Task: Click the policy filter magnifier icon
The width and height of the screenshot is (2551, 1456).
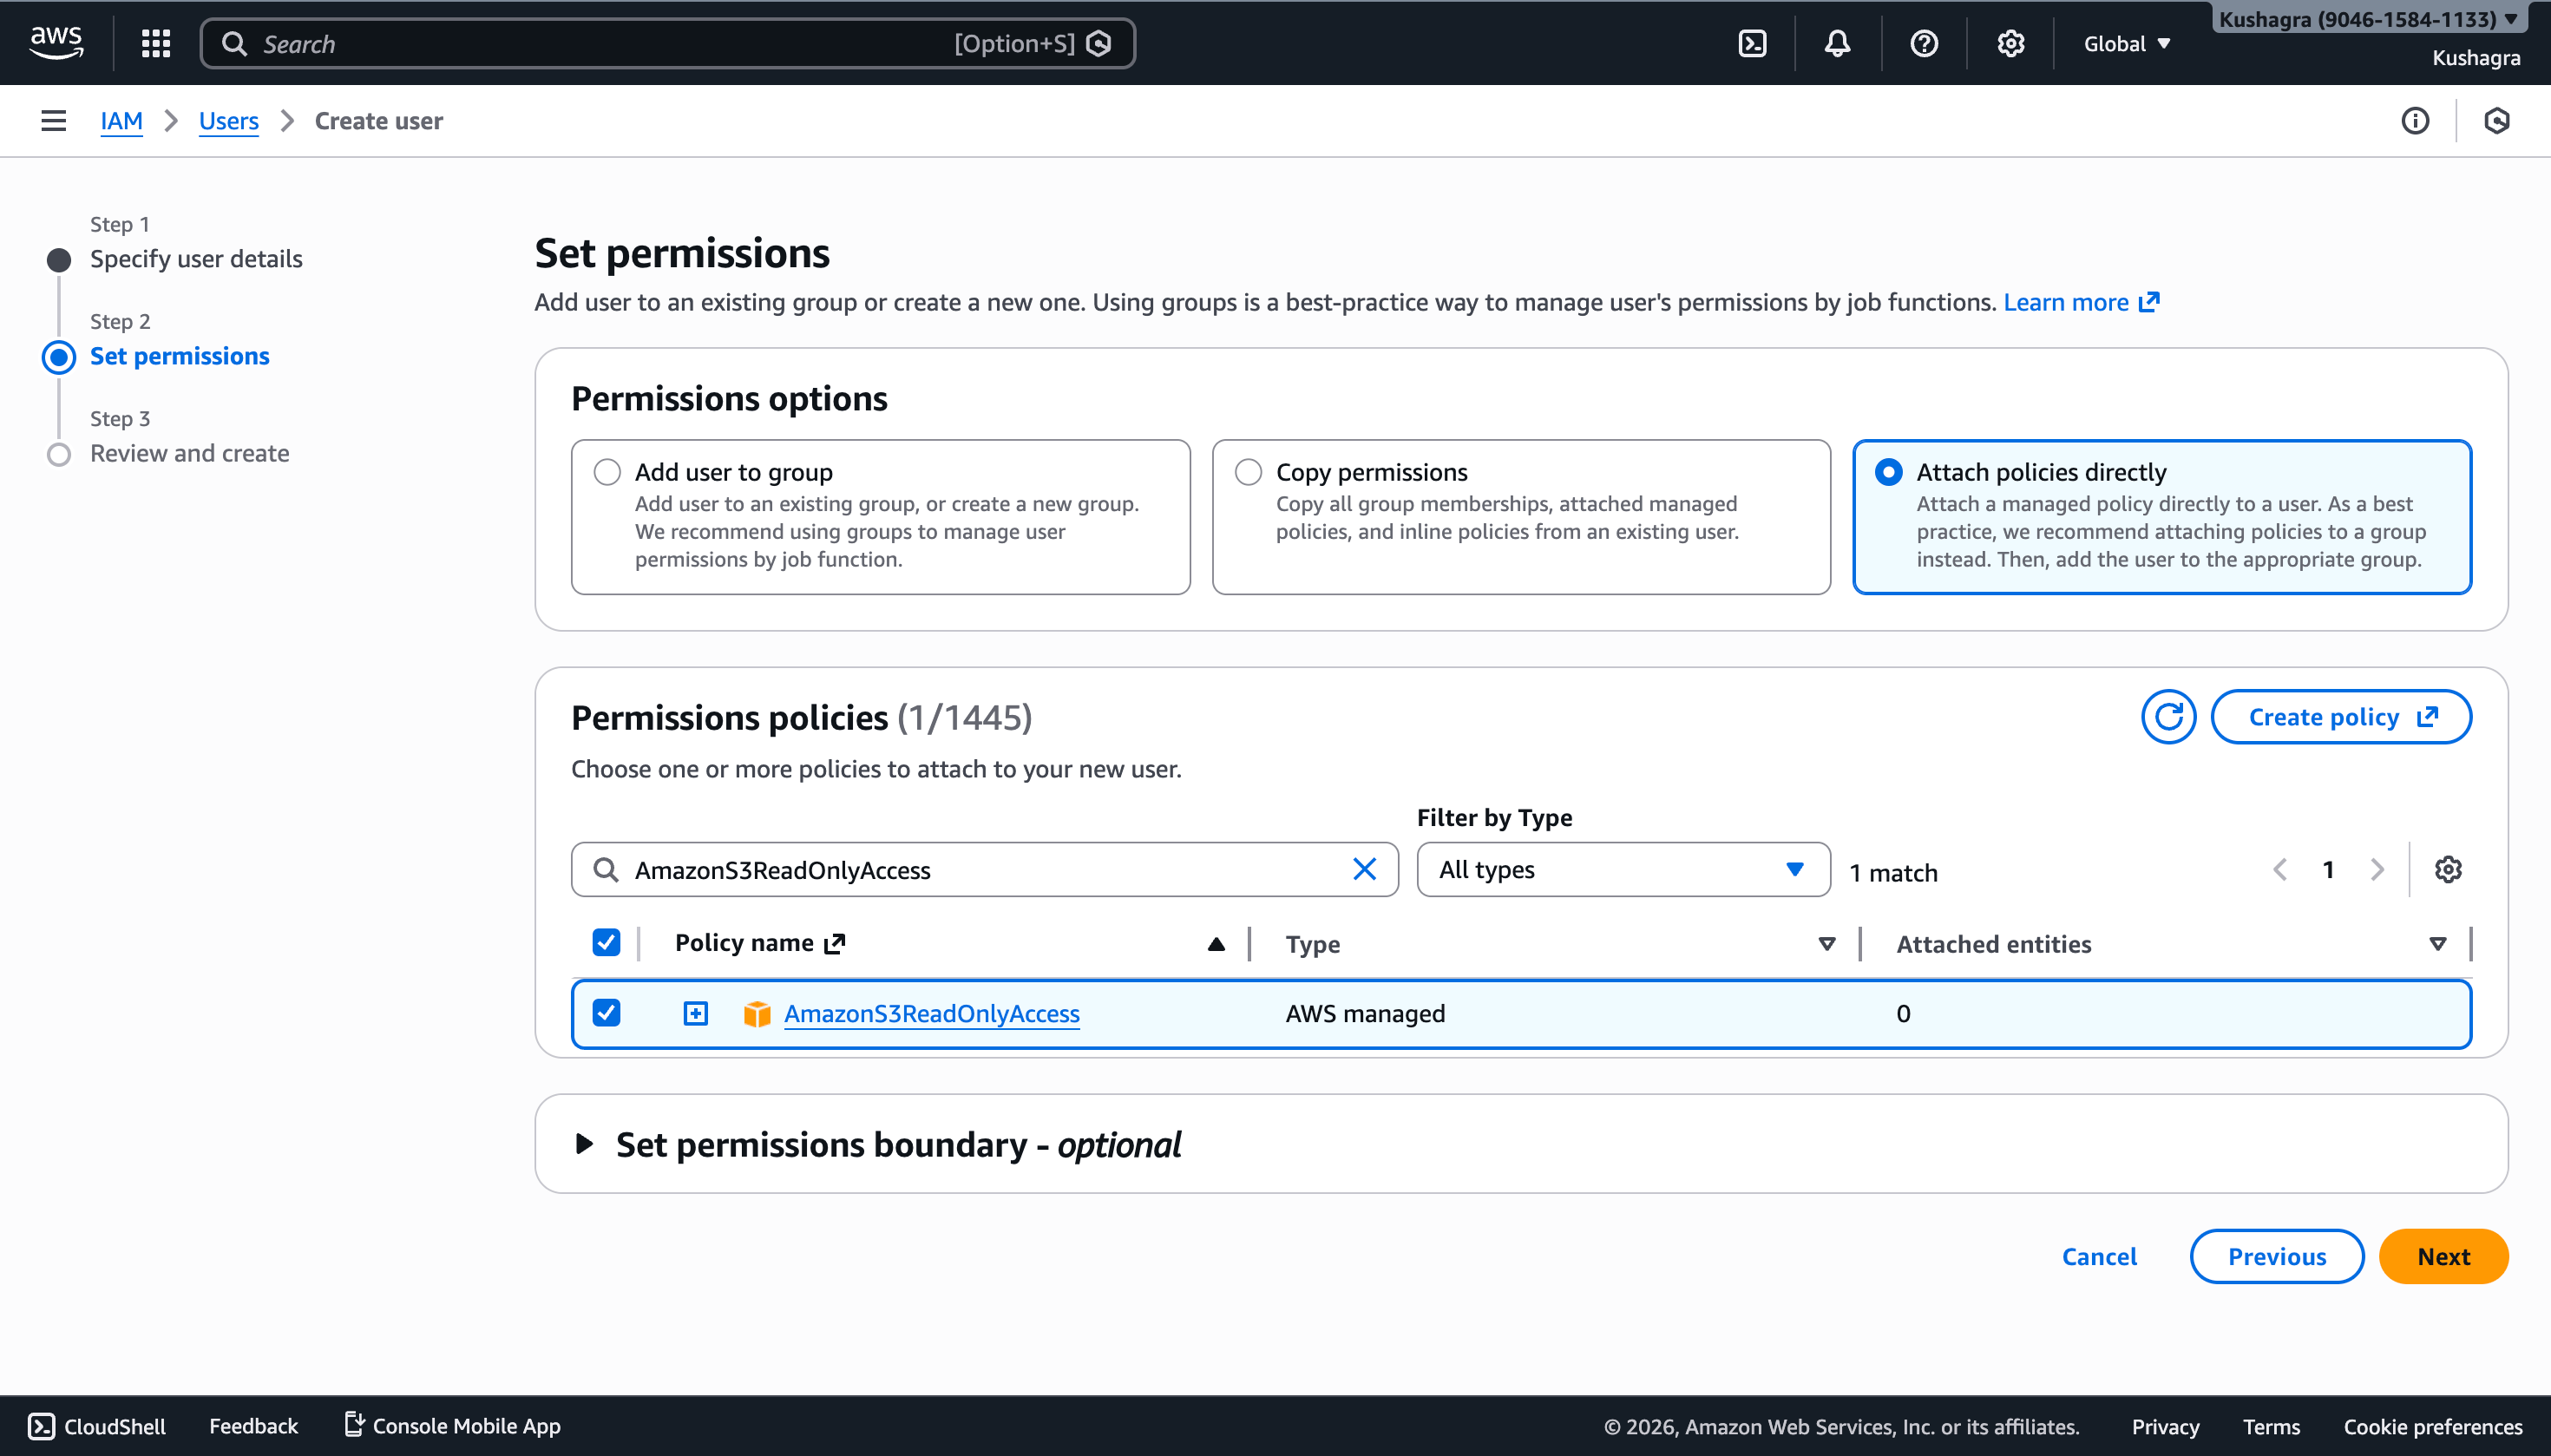Action: 606,869
